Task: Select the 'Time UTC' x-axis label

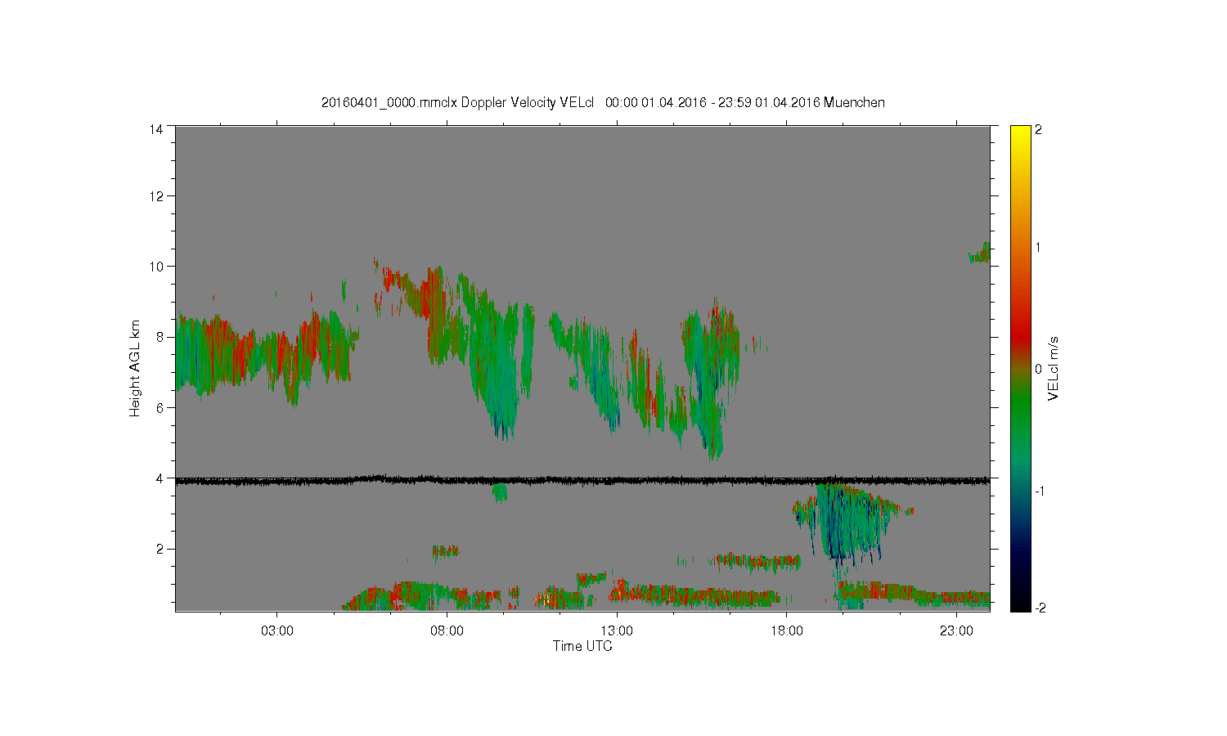Action: [x=582, y=646]
